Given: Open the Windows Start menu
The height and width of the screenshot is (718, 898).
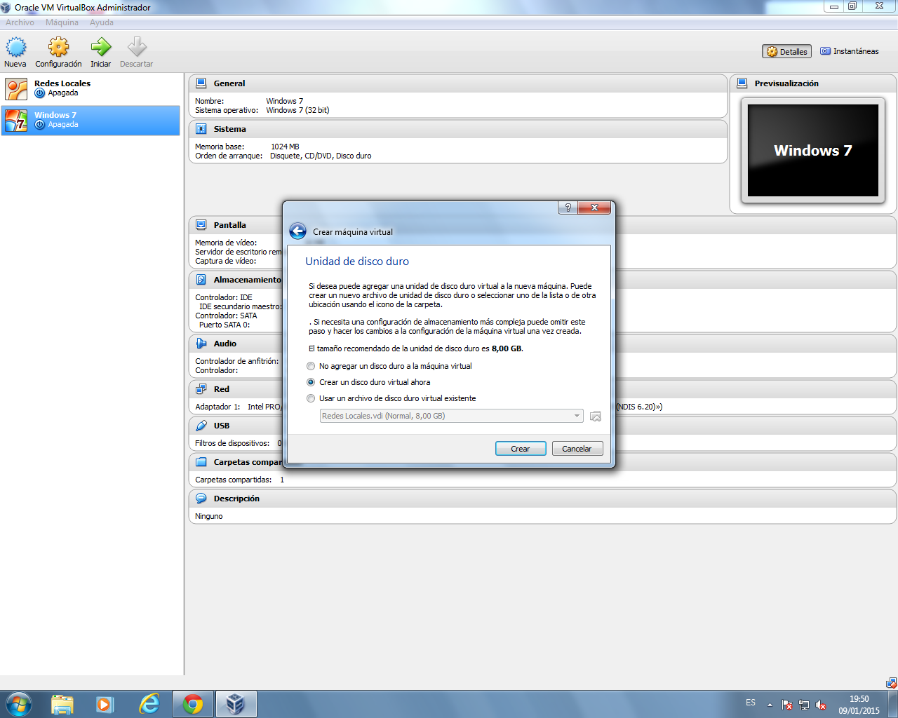Looking at the screenshot, I should point(19,704).
